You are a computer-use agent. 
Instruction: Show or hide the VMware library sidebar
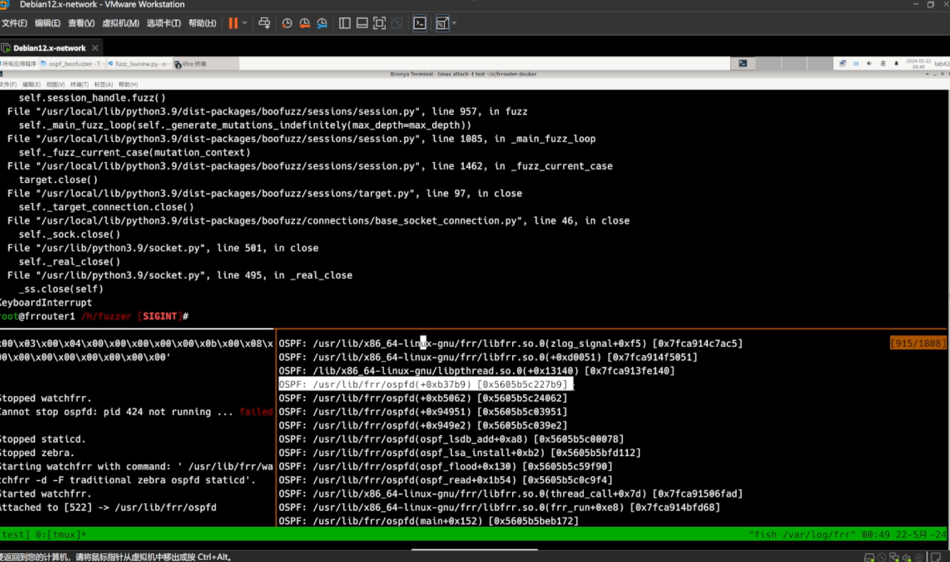(x=345, y=23)
